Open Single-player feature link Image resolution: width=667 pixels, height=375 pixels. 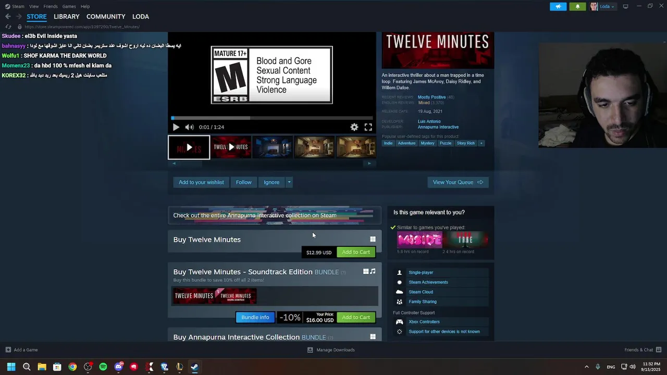(421, 272)
